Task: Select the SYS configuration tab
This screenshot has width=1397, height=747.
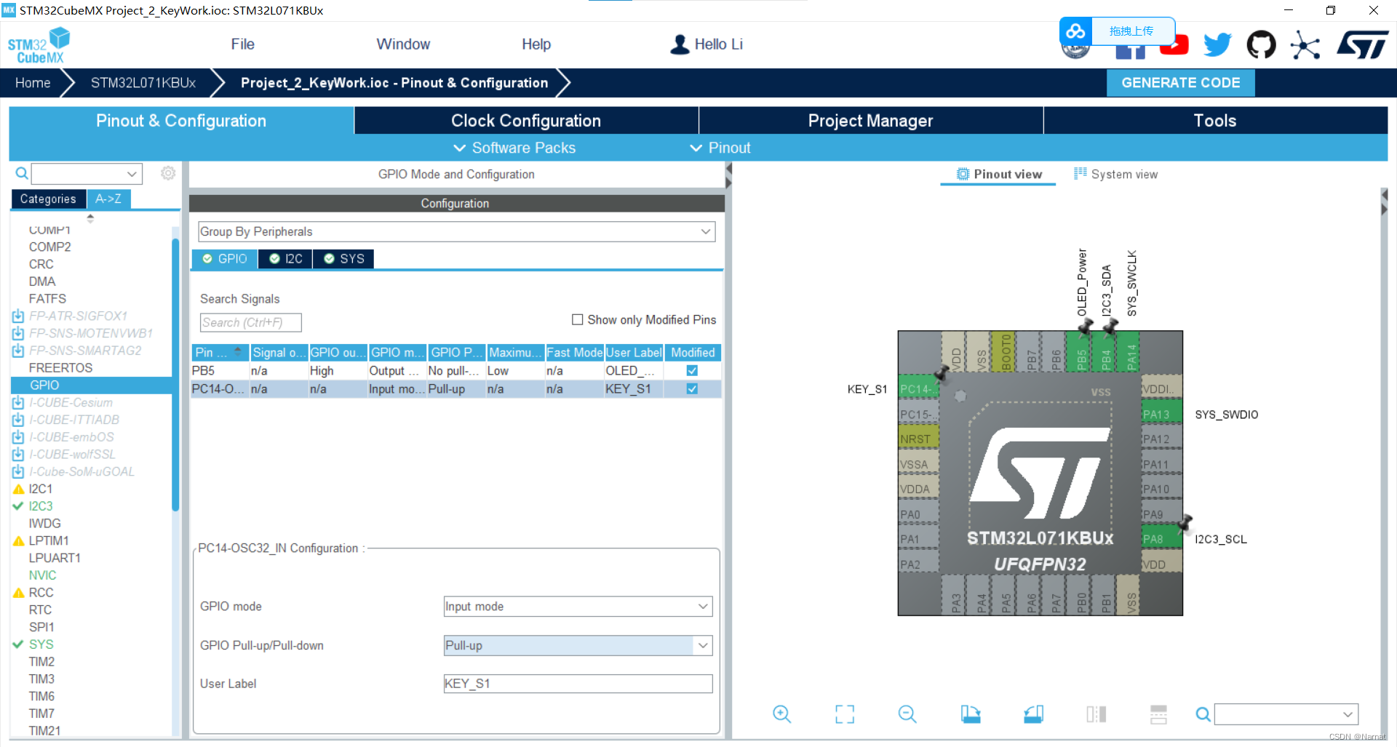Action: [x=344, y=259]
